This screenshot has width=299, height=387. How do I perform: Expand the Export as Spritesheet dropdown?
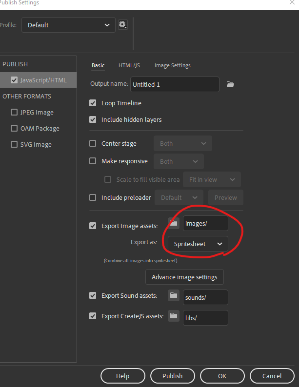[198, 244]
